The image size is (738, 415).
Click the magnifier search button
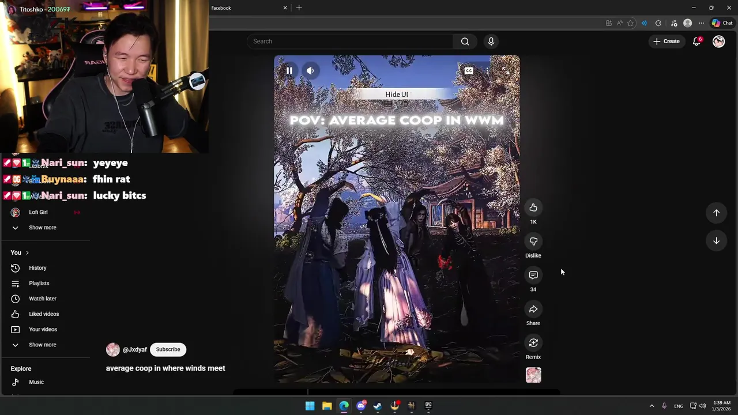(x=465, y=41)
